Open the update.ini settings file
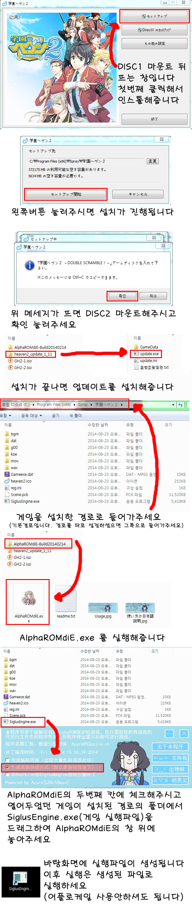This screenshot has width=192, height=909. tap(148, 360)
